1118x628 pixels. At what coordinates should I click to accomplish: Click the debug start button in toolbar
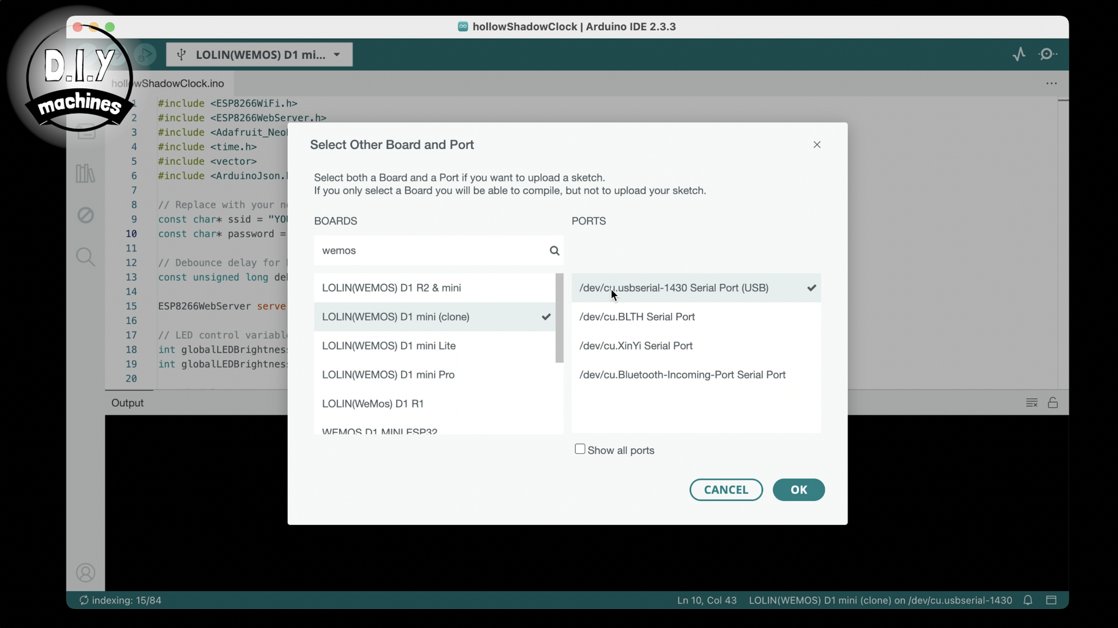[x=145, y=55]
